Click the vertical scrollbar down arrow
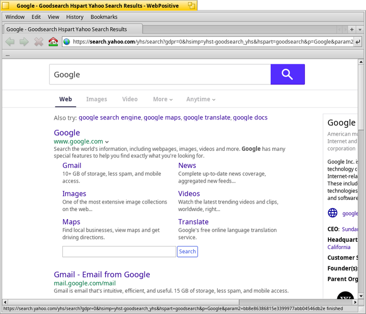This screenshot has height=314, width=366. (x=361, y=296)
